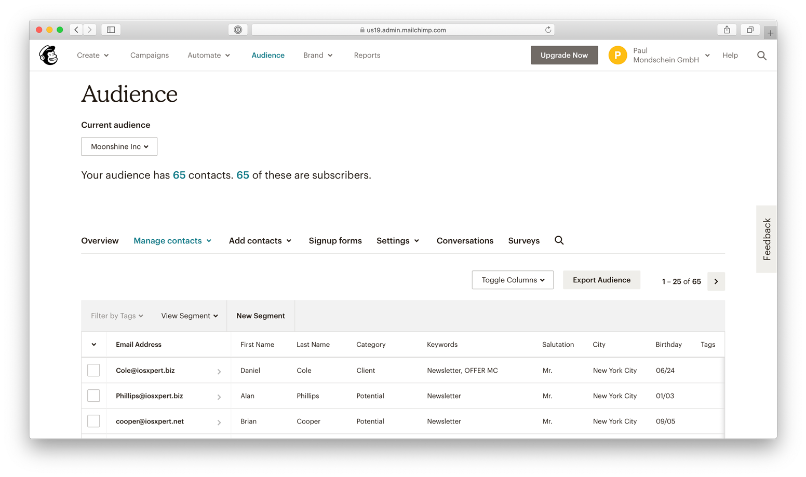Open the Reports page
Screen dimensions: 806x477
click(x=367, y=55)
